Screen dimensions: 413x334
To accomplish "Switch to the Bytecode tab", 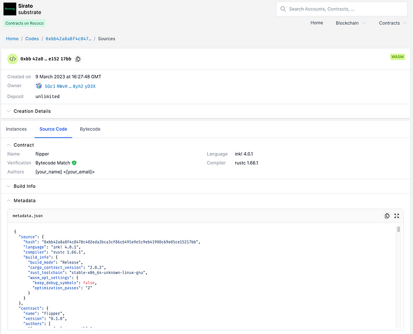I will click(90, 129).
